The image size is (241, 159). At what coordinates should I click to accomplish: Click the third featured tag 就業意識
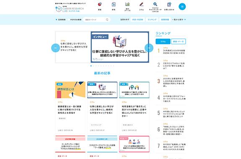[165, 20]
